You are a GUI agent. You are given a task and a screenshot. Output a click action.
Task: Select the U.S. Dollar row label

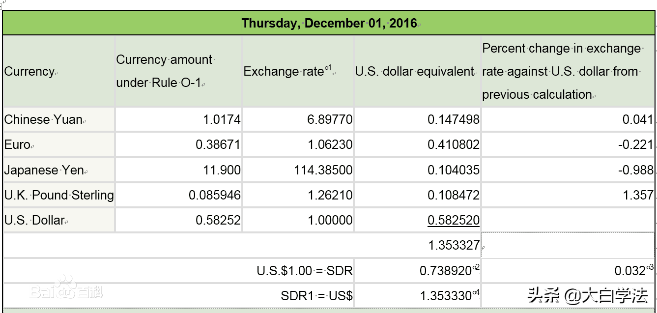click(34, 220)
